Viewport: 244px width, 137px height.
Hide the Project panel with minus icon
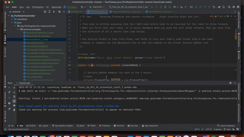[x=64, y=12]
